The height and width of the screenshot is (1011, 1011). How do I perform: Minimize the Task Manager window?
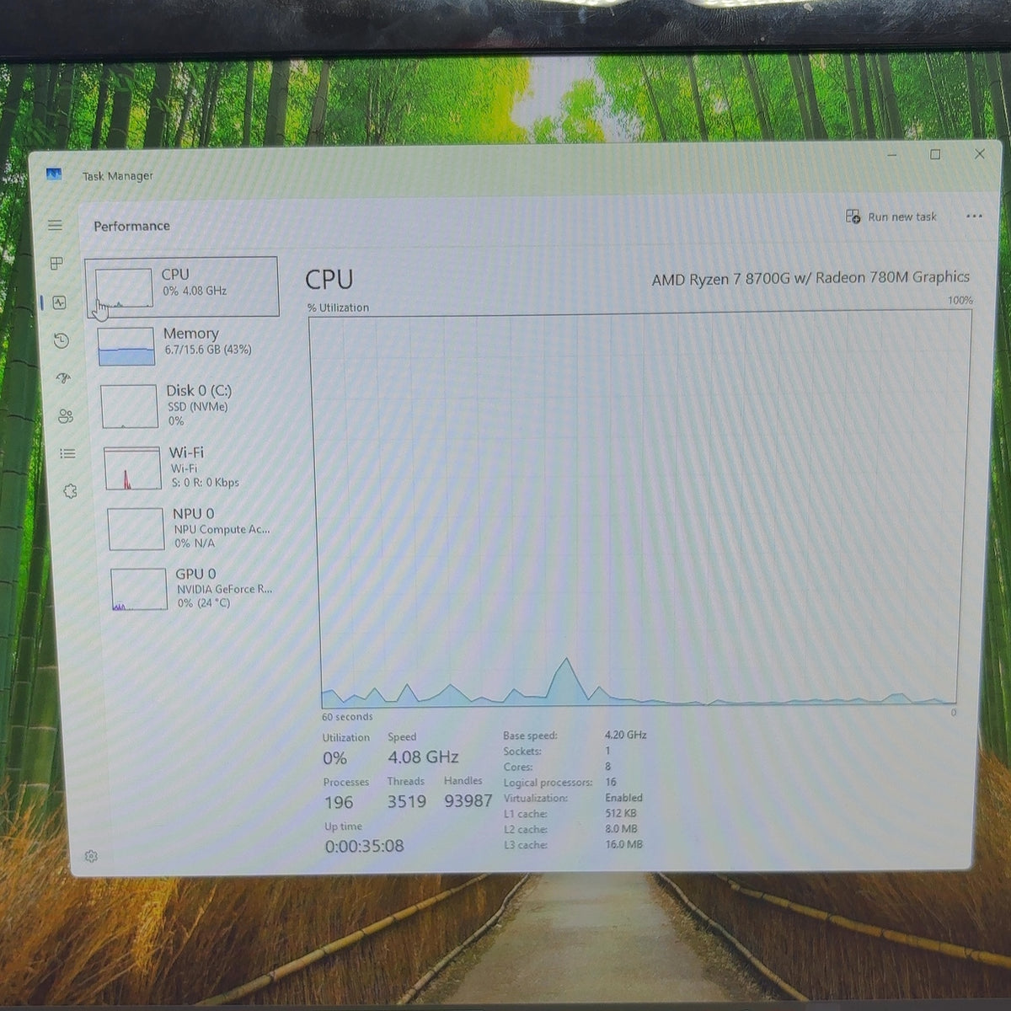[892, 155]
